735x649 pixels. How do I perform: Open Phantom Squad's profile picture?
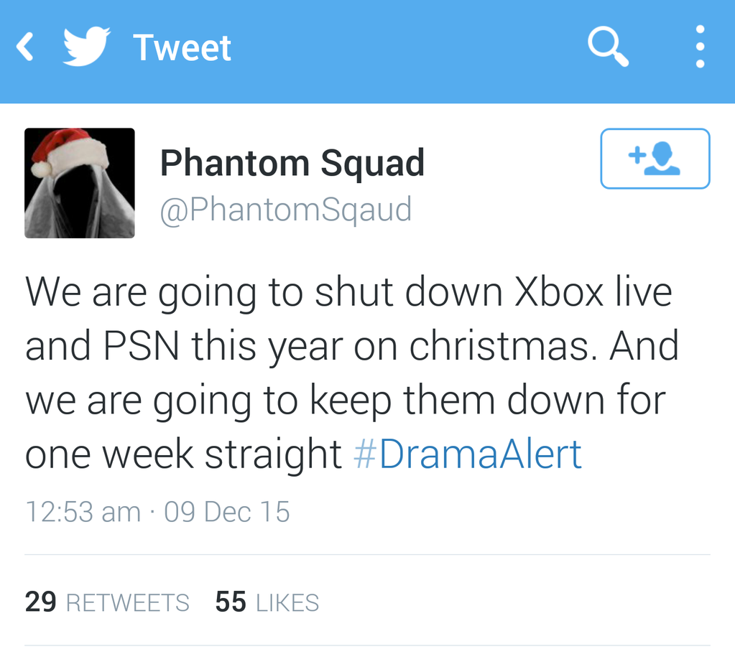click(x=80, y=183)
